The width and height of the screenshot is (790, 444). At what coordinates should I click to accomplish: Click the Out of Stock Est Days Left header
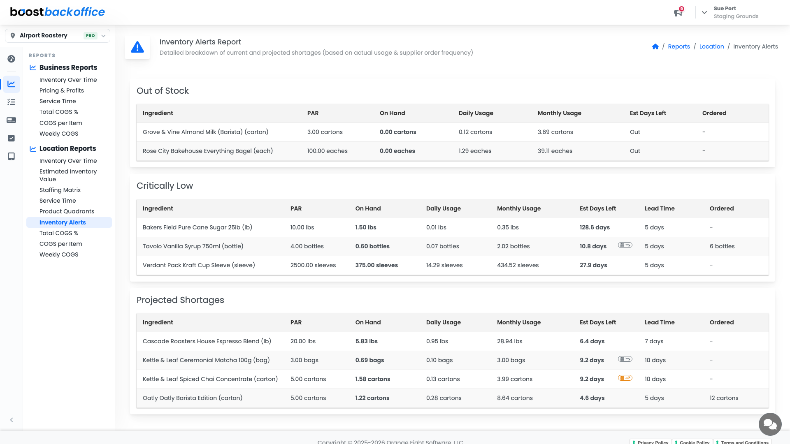point(648,113)
